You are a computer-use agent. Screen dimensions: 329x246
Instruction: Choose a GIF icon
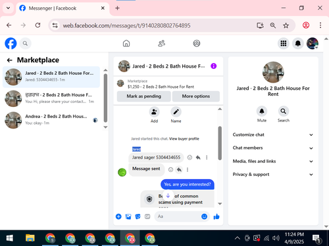[x=147, y=216]
